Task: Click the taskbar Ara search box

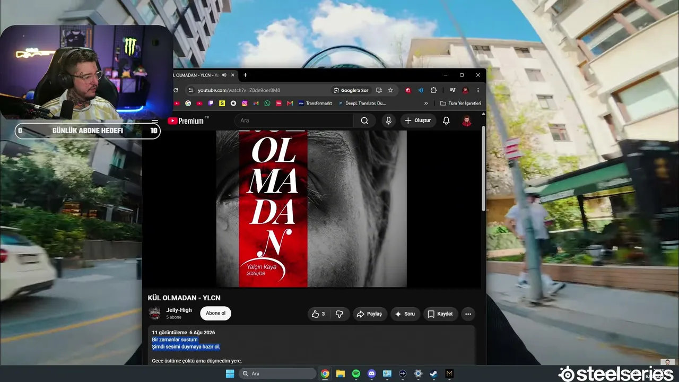Action: 278,374
